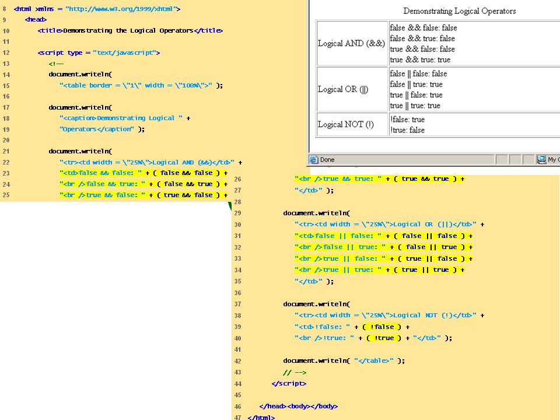The height and width of the screenshot is (420, 560).
Task: Click highlighted '( !true )' on line 40
Action: coord(384,338)
